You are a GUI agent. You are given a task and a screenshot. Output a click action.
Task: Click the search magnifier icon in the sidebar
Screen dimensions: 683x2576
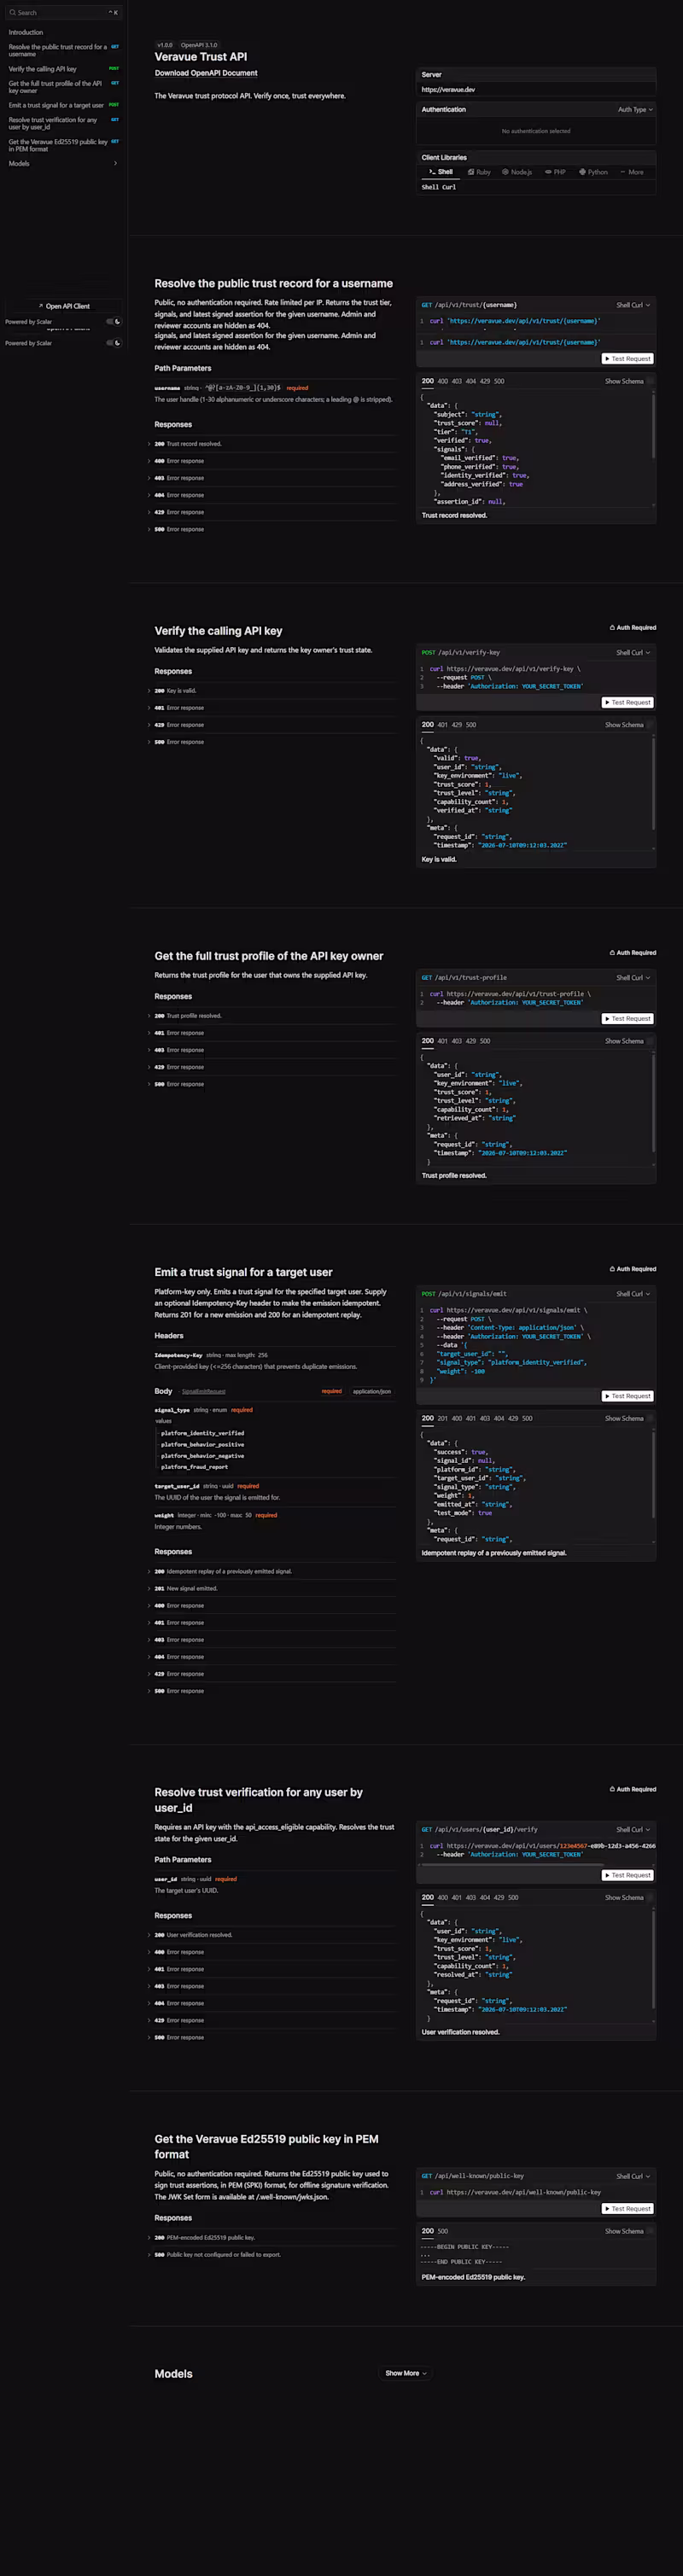pos(12,13)
